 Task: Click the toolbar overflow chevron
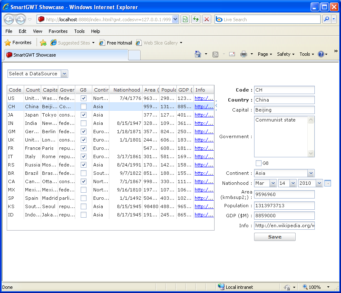click(x=336, y=51)
